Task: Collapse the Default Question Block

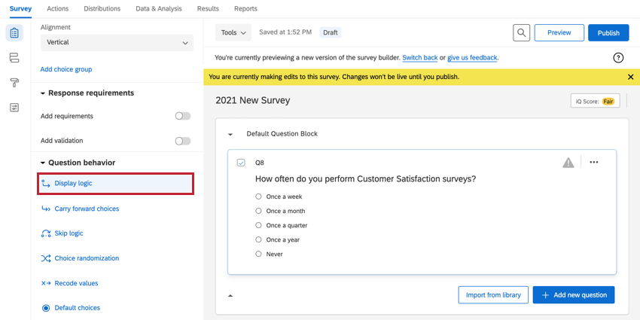Action: pos(230,134)
